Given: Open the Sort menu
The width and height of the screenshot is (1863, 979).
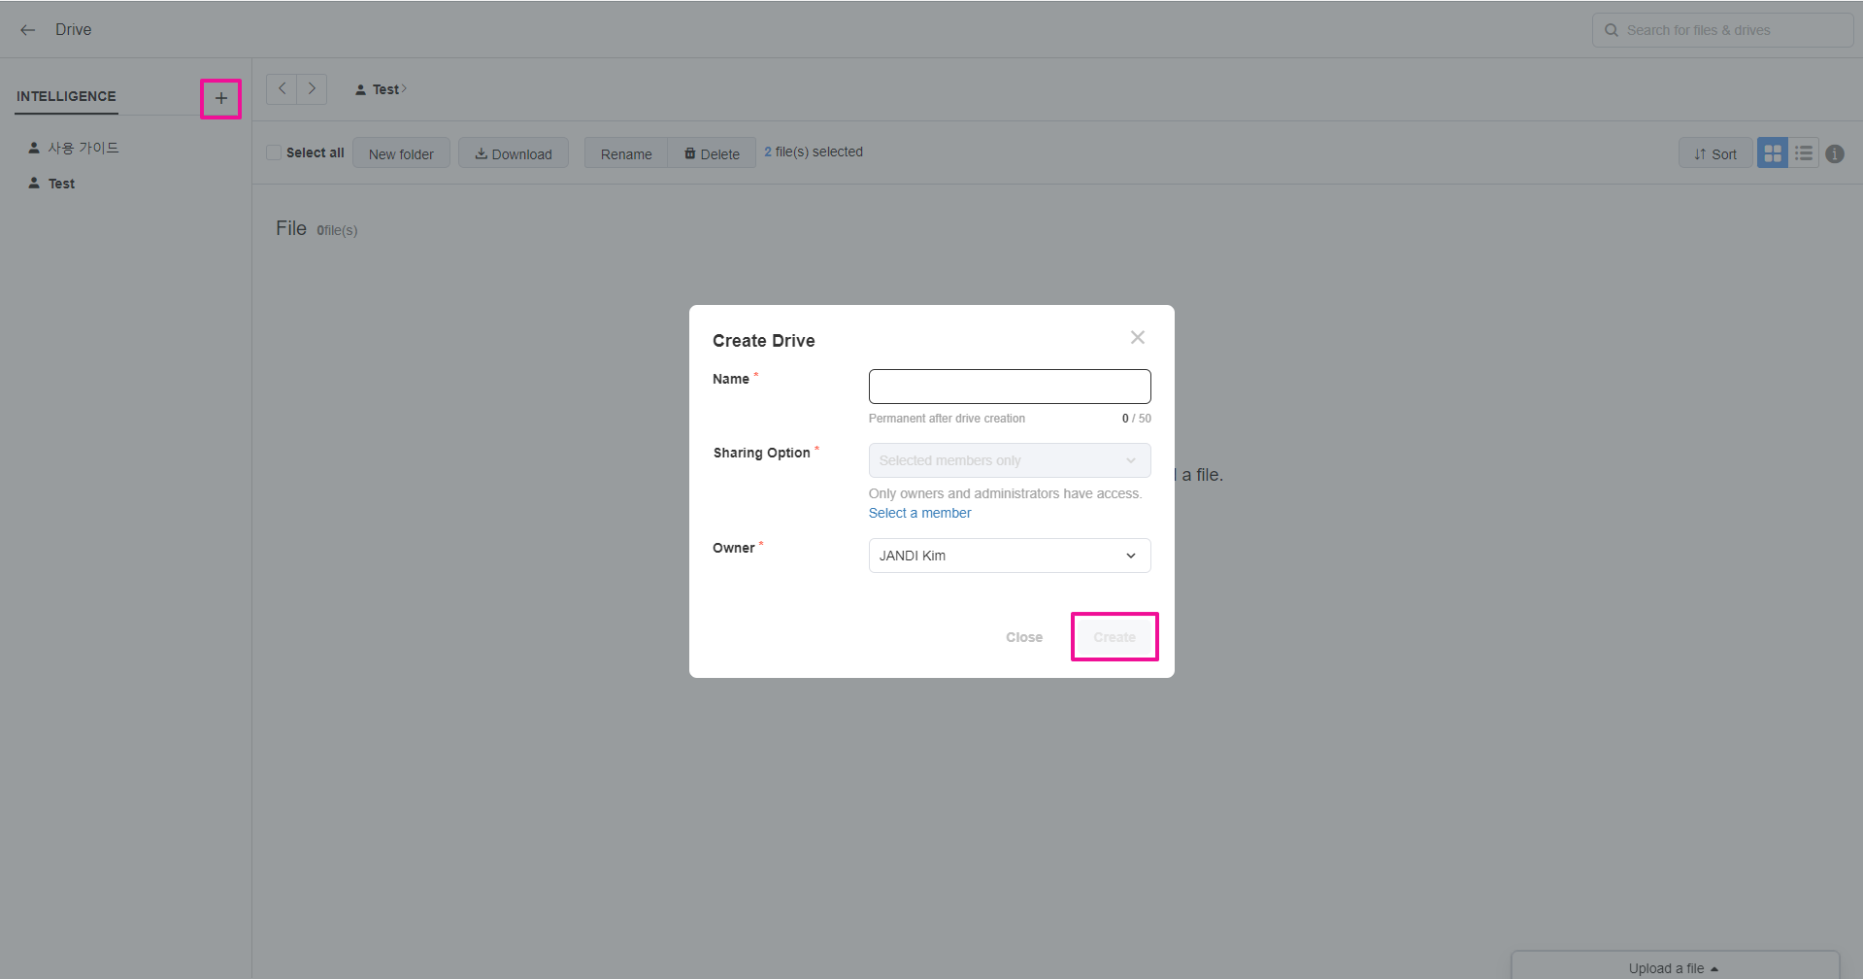Looking at the screenshot, I should 1714,153.
